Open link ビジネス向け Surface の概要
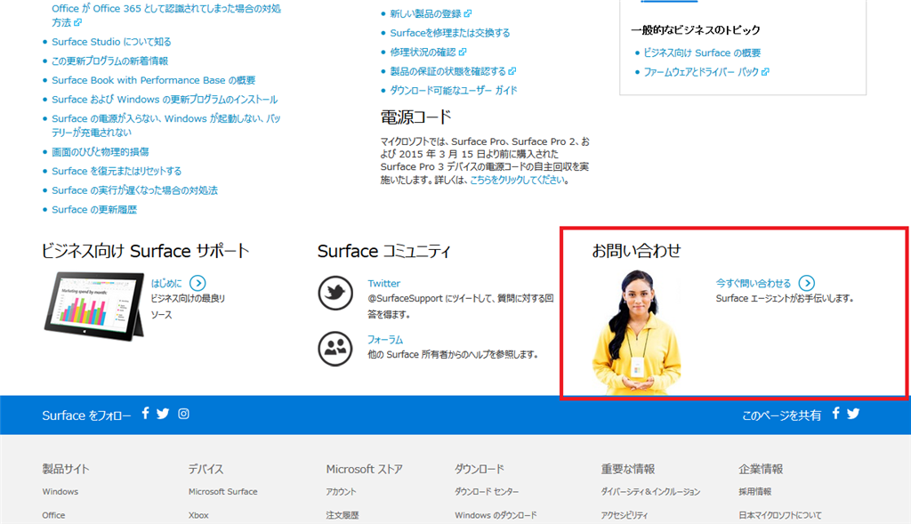The height and width of the screenshot is (524, 911). (x=702, y=52)
